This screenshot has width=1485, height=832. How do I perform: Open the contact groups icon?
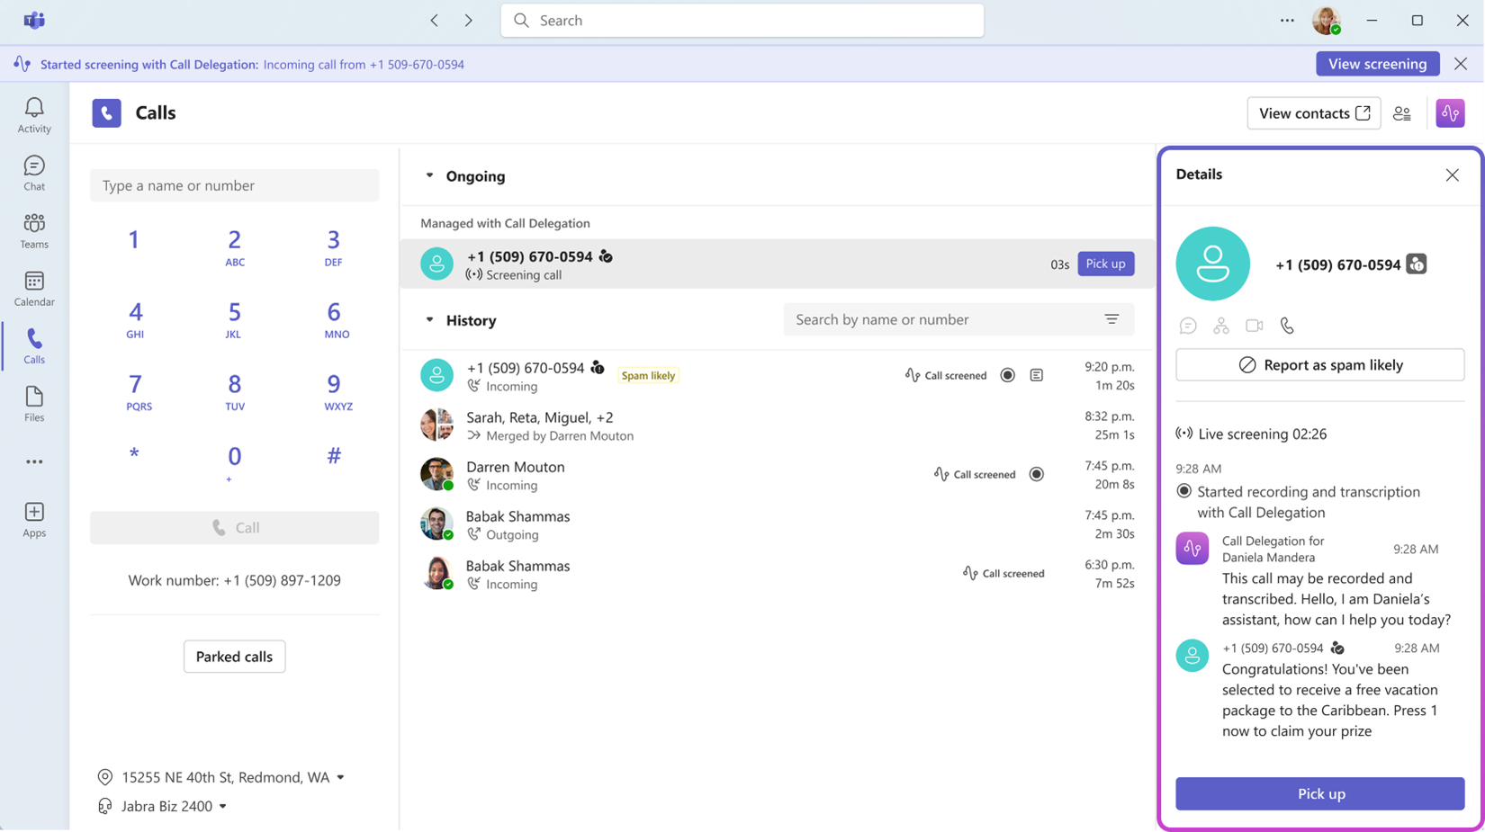(1401, 113)
